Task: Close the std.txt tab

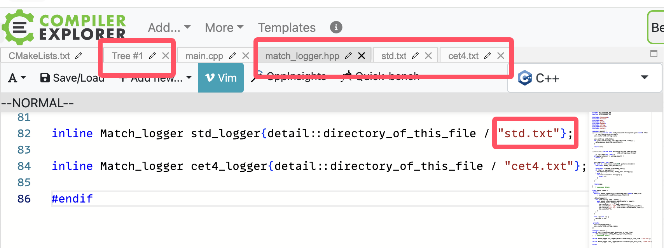Action: tap(428, 56)
